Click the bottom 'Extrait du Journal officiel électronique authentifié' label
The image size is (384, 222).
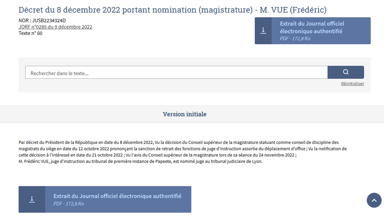(x=117, y=196)
